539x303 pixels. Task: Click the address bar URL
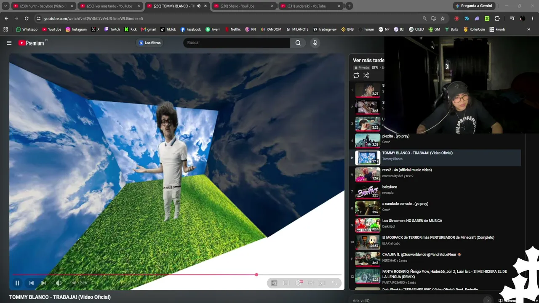click(x=93, y=19)
